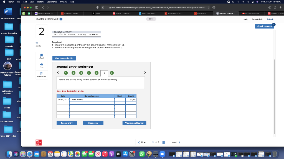Open App Store in the dock
The width and height of the screenshot is (284, 159).
pyautogui.click(x=125, y=154)
